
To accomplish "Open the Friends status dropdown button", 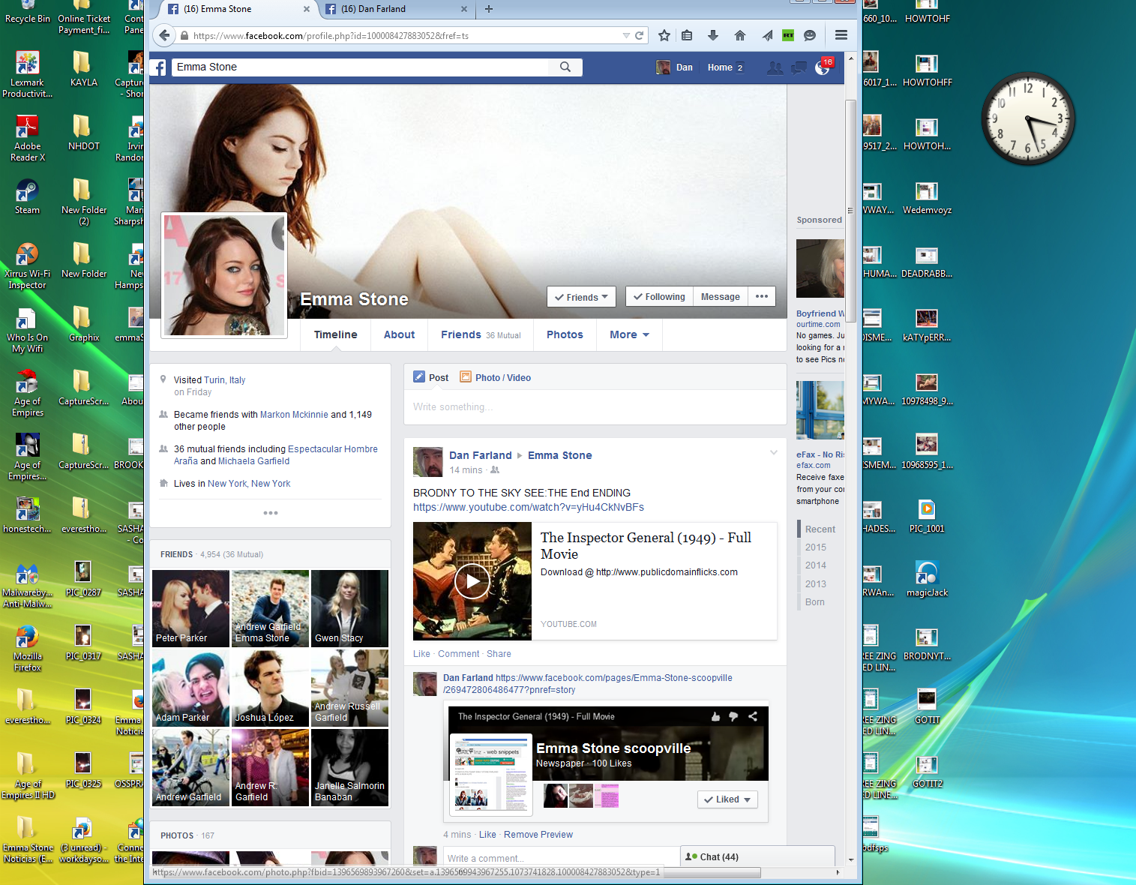I will (581, 297).
